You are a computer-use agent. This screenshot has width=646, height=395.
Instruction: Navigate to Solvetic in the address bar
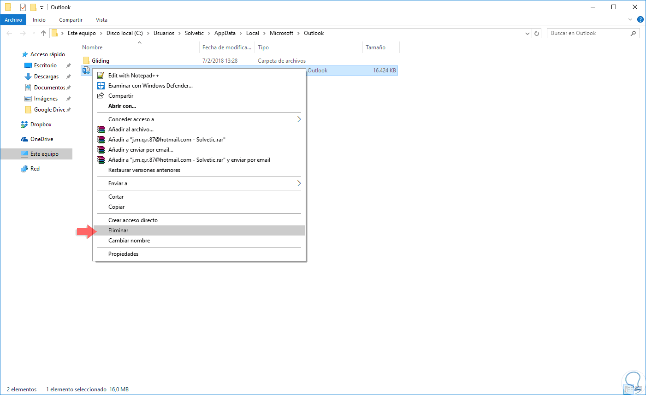tap(194, 33)
